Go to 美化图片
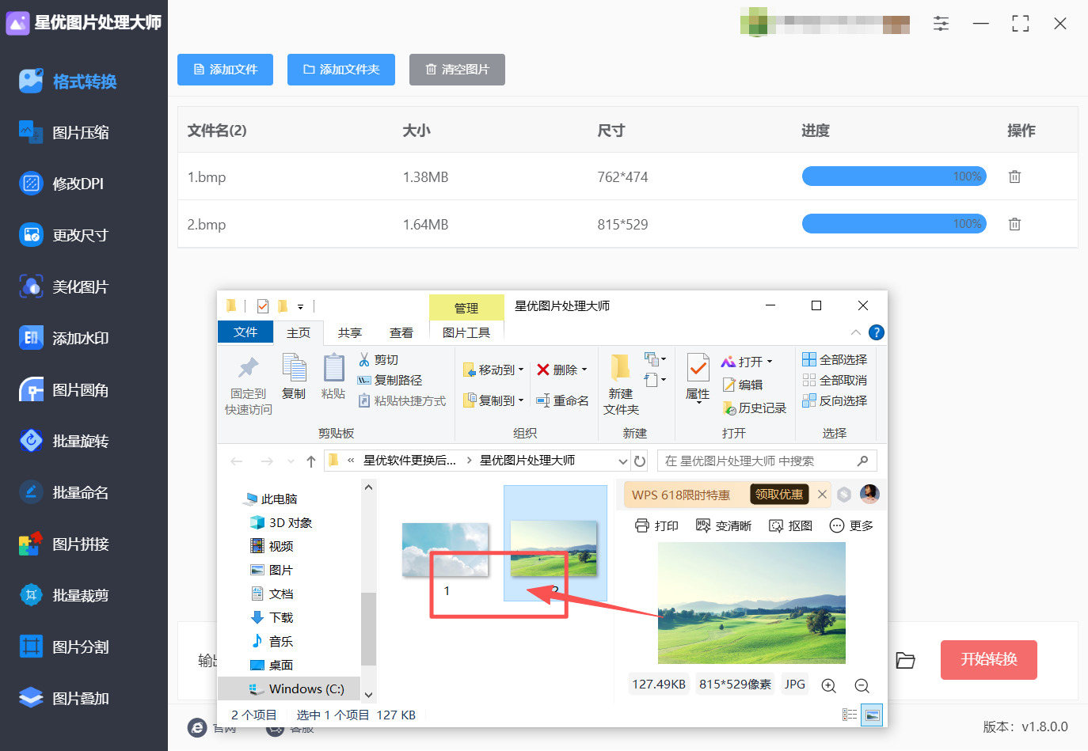Screen dimensions: 1088x751 pos(64,286)
